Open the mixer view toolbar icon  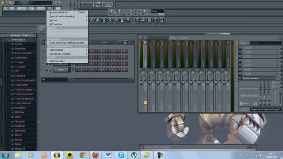pos(161,20)
